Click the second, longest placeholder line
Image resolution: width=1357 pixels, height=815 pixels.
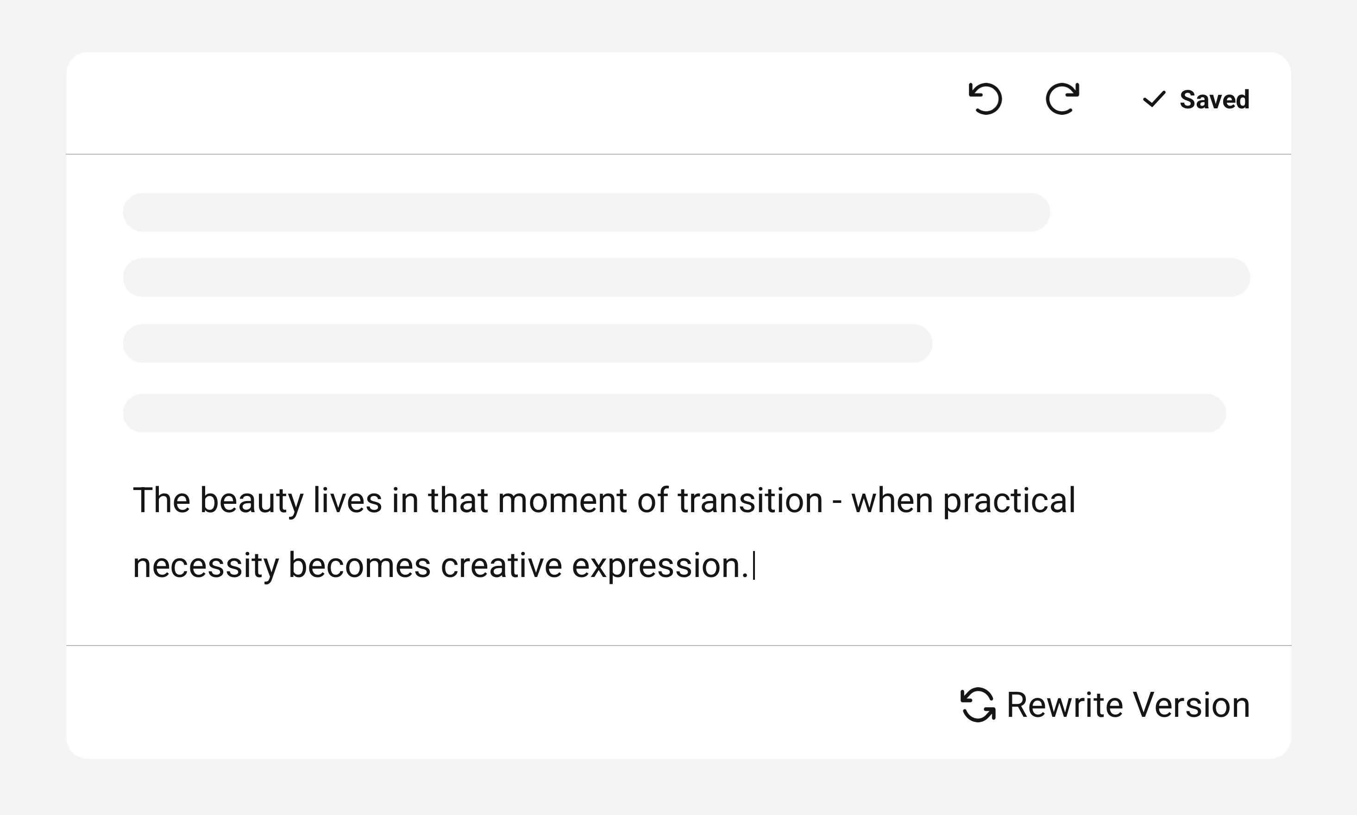[x=686, y=277]
